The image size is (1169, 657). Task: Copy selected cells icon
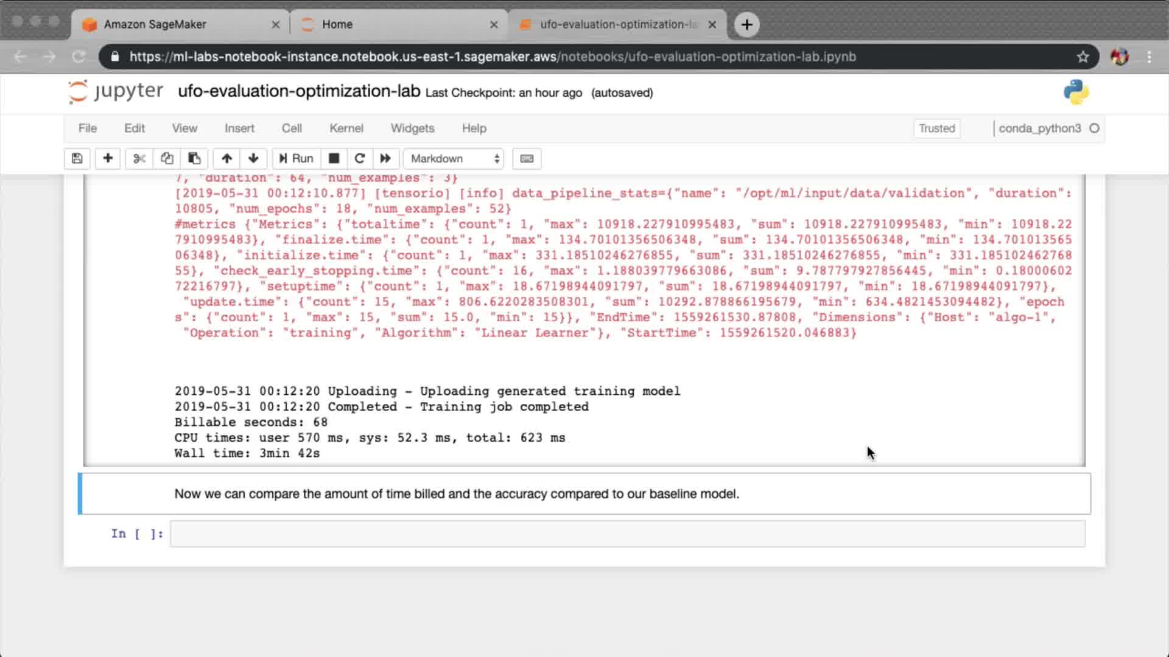(x=167, y=159)
